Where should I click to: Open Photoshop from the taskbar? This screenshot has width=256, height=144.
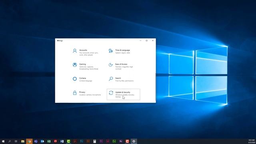[82, 141]
